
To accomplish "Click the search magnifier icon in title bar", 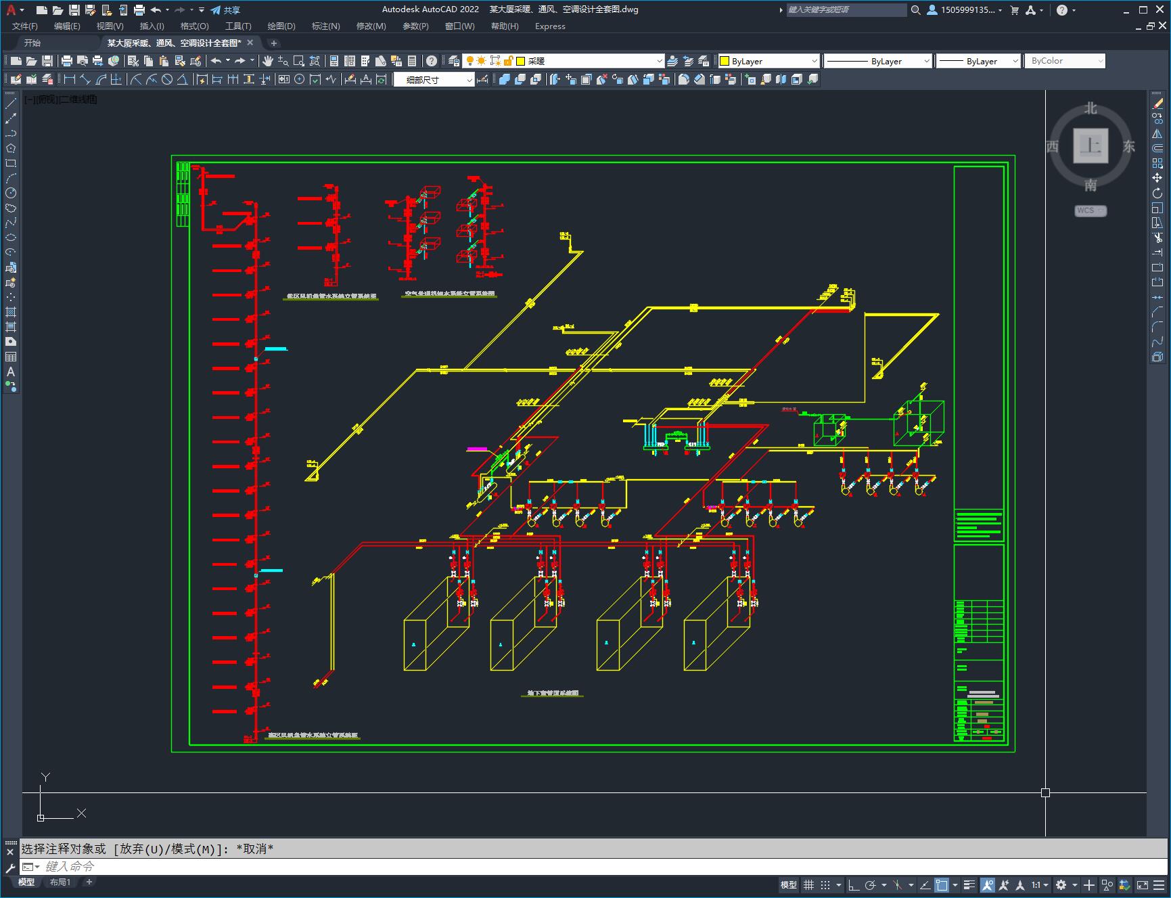I will (x=915, y=9).
